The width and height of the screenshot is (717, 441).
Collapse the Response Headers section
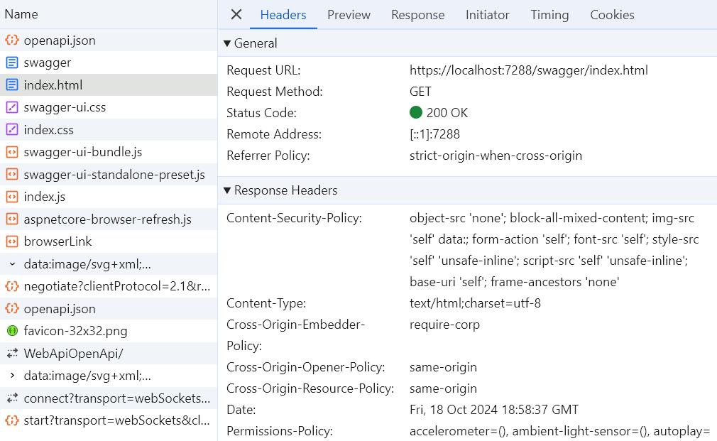coord(227,190)
